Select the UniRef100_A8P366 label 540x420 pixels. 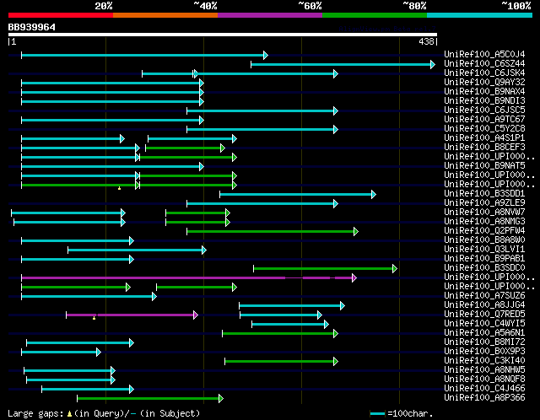tap(484, 398)
